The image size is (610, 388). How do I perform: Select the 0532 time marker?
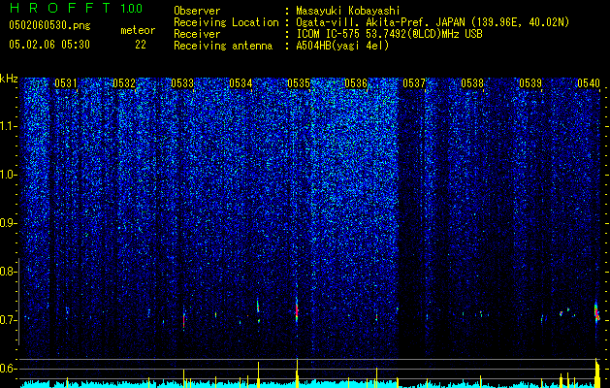[124, 83]
